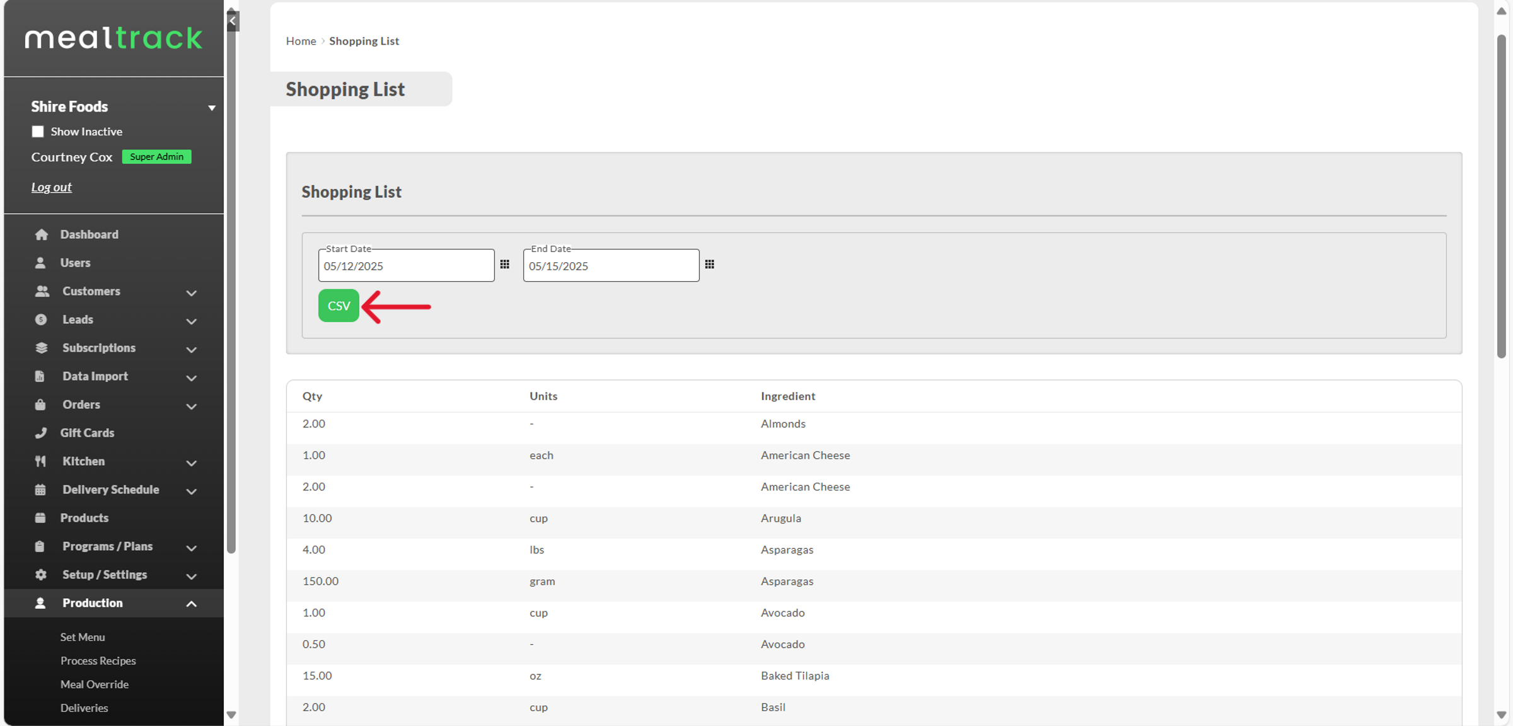This screenshot has height=726, width=1513.
Task: Collapse the sidebar with arrow icon
Action: 233,21
